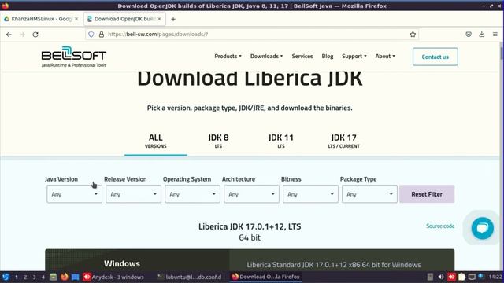
Task: Open the Lubuntu start menu icon
Action: 6,277
